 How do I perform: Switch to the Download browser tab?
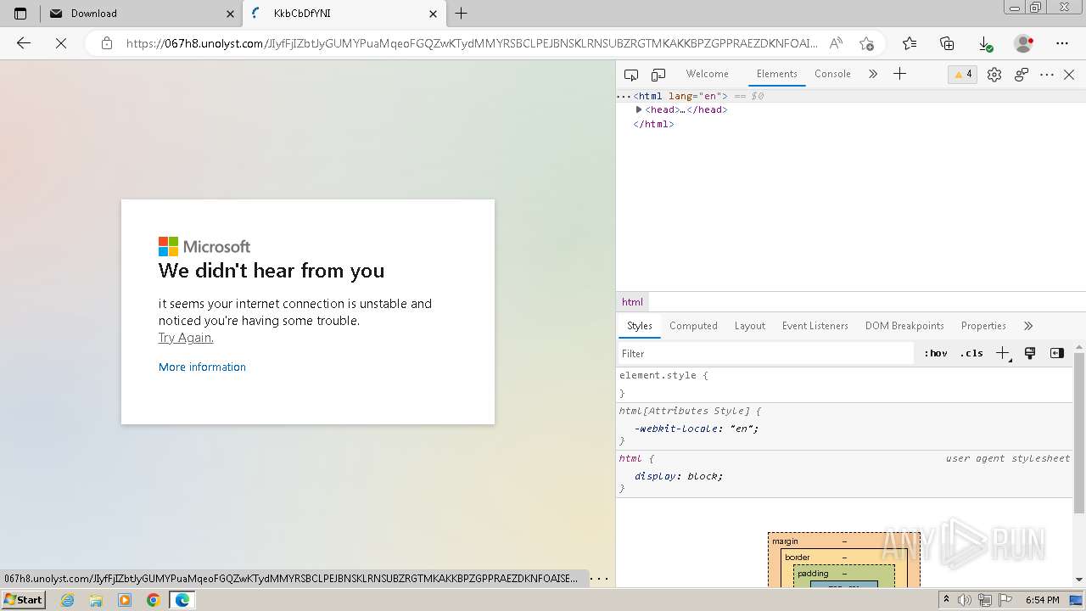(x=141, y=14)
